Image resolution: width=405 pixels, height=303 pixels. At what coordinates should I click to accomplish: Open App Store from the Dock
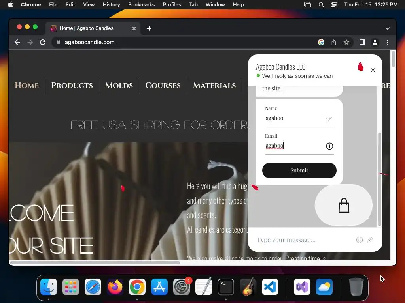click(159, 287)
